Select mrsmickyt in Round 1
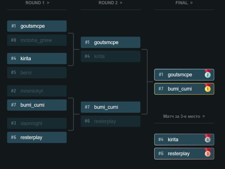Screen dimensions: 225x169 click(37, 91)
